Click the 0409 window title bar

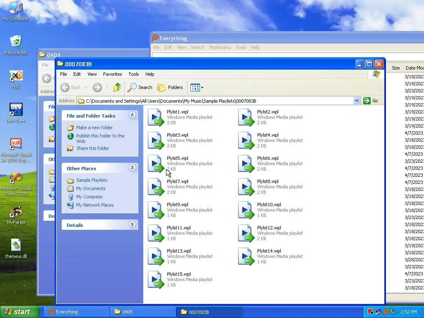coord(93,55)
